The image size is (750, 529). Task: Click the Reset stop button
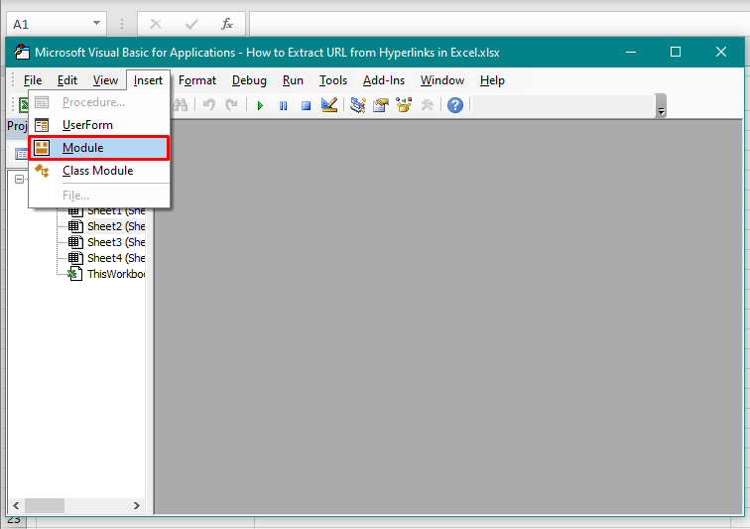point(307,105)
